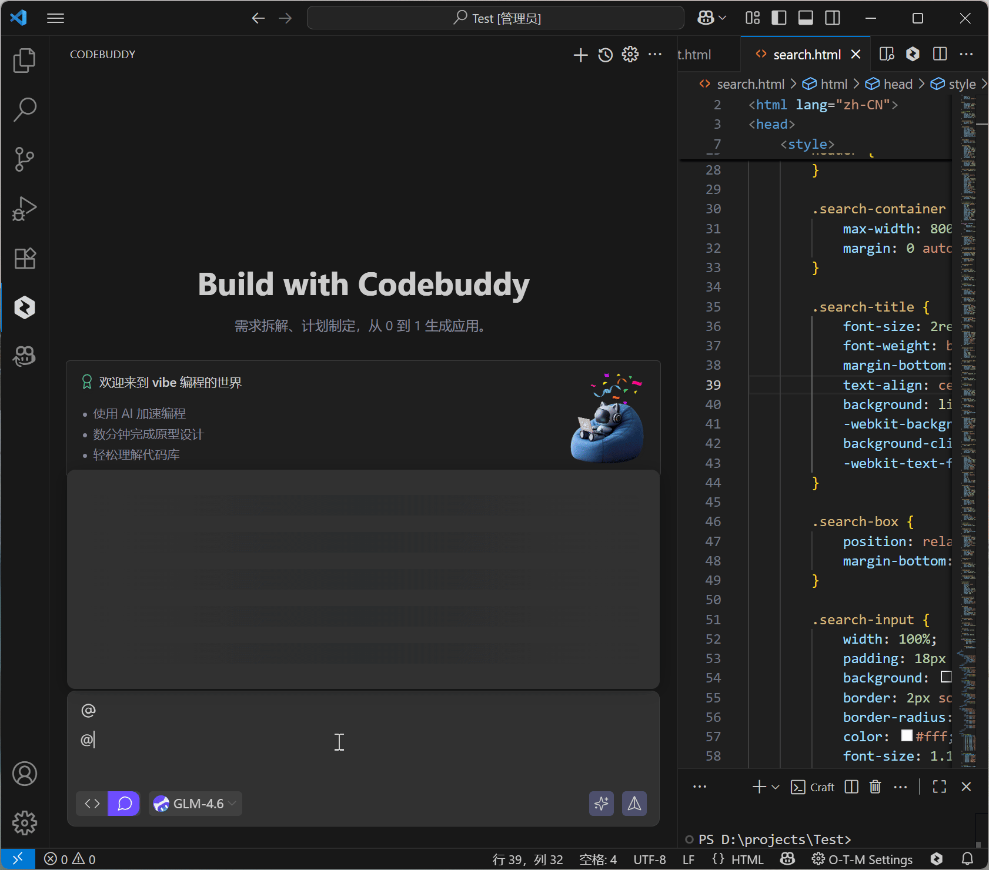Open CodeBuddy chat history
The image size is (989, 870).
[x=605, y=55]
